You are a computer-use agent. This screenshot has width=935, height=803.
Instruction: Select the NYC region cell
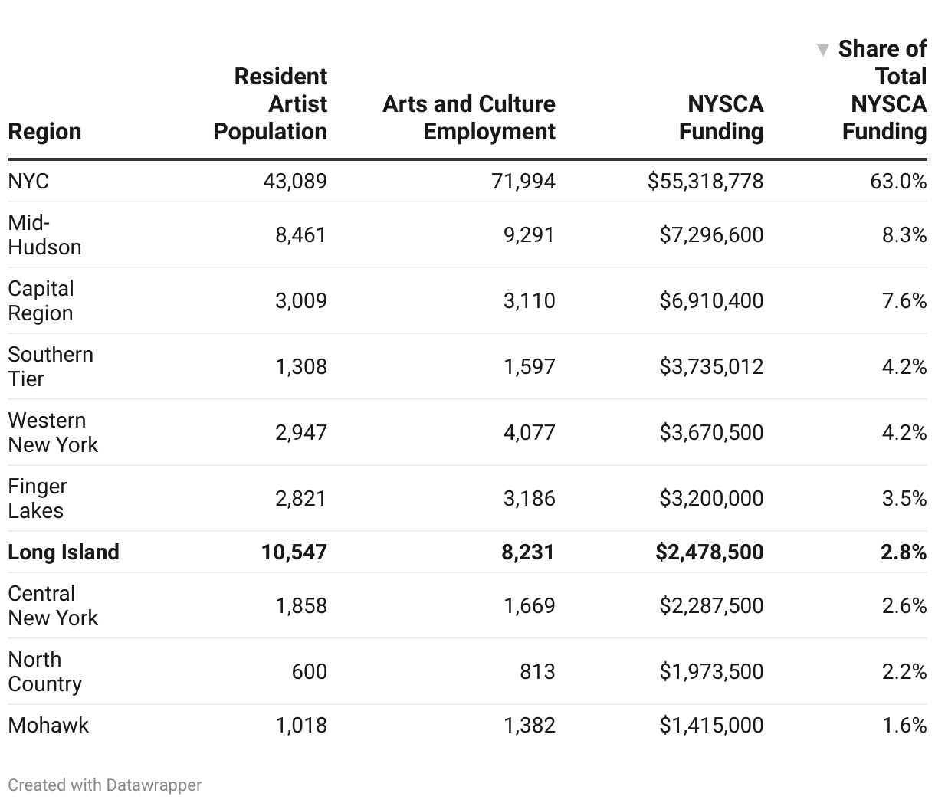point(28,182)
